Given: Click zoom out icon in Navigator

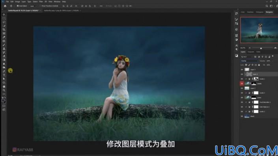Looking at the screenshot, I should pyautogui.click(x=250, y=48).
